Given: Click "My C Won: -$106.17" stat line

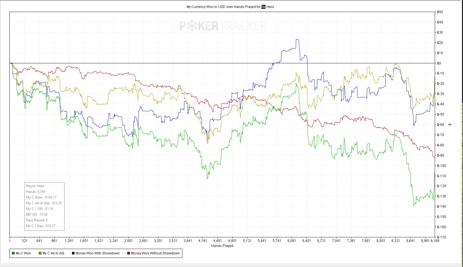Looking at the screenshot, I should (41, 197).
